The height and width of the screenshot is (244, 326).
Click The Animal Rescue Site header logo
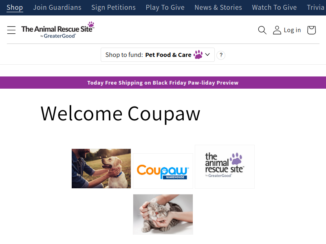(x=58, y=30)
